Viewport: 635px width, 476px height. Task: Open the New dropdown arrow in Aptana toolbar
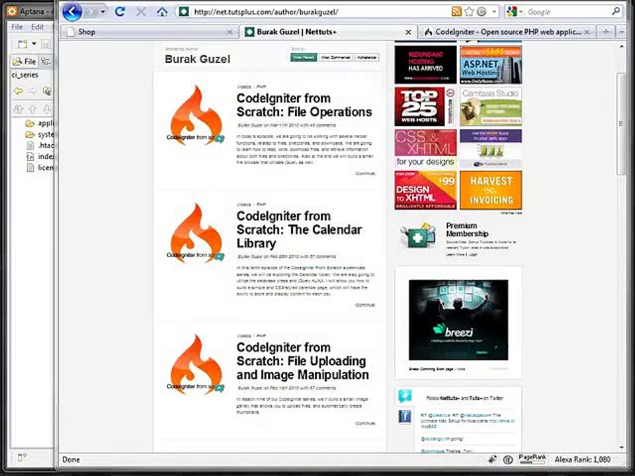(x=34, y=44)
